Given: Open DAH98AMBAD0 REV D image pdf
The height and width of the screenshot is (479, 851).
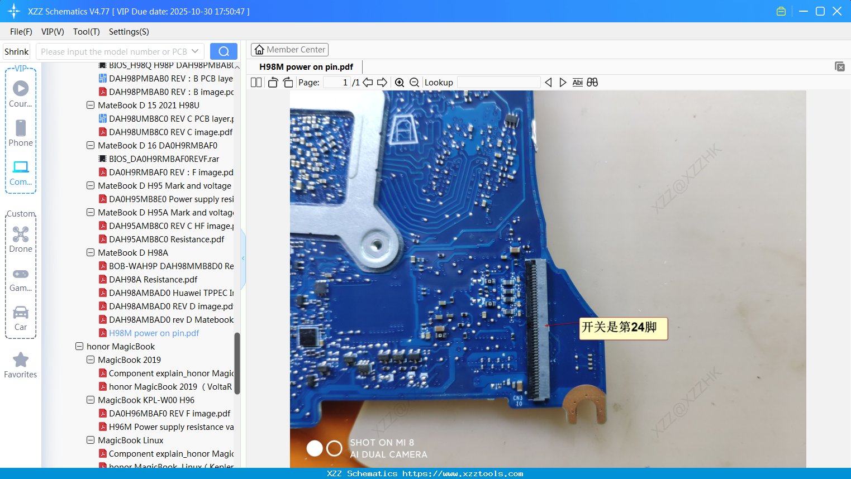Looking at the screenshot, I should [x=166, y=306].
